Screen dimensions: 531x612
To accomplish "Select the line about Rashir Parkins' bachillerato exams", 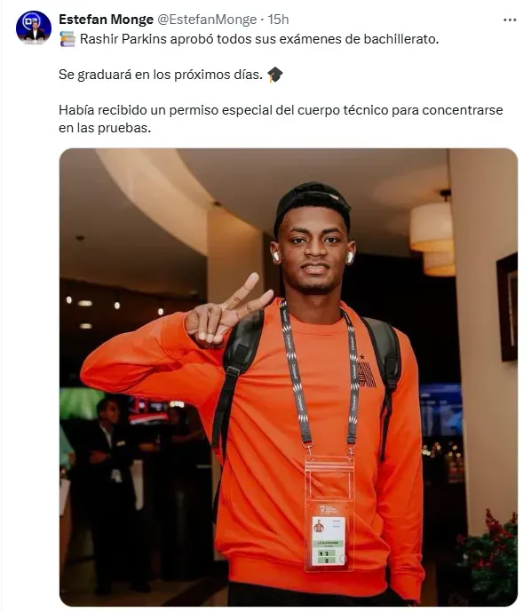I will click(249, 39).
